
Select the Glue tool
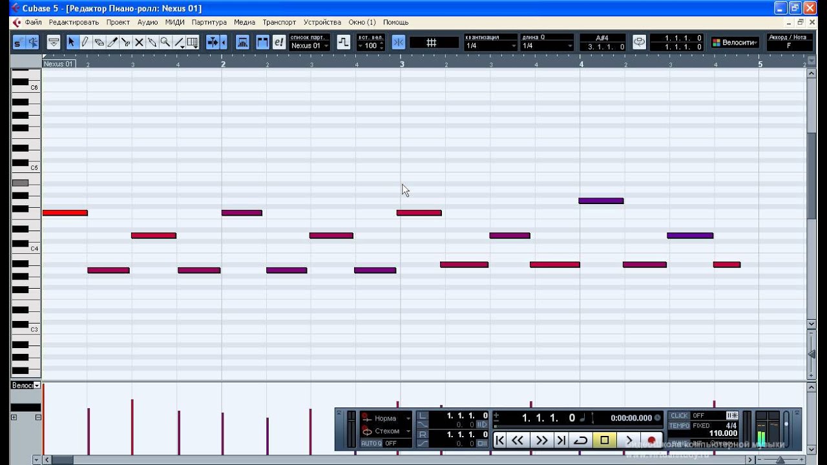152,43
